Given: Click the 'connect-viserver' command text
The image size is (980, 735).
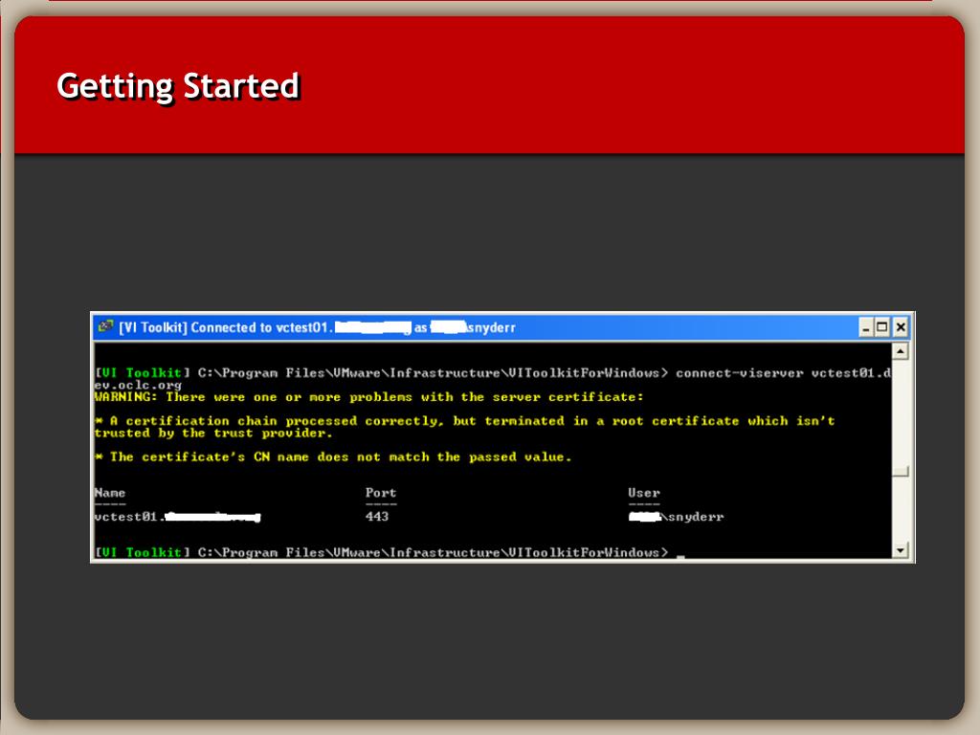Looking at the screenshot, I should (740, 373).
